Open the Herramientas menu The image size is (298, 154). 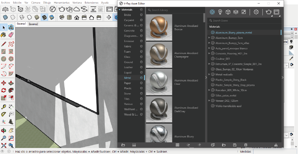click(x=62, y=3)
